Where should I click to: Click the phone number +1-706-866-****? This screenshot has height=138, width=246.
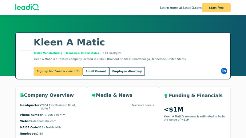54,115
